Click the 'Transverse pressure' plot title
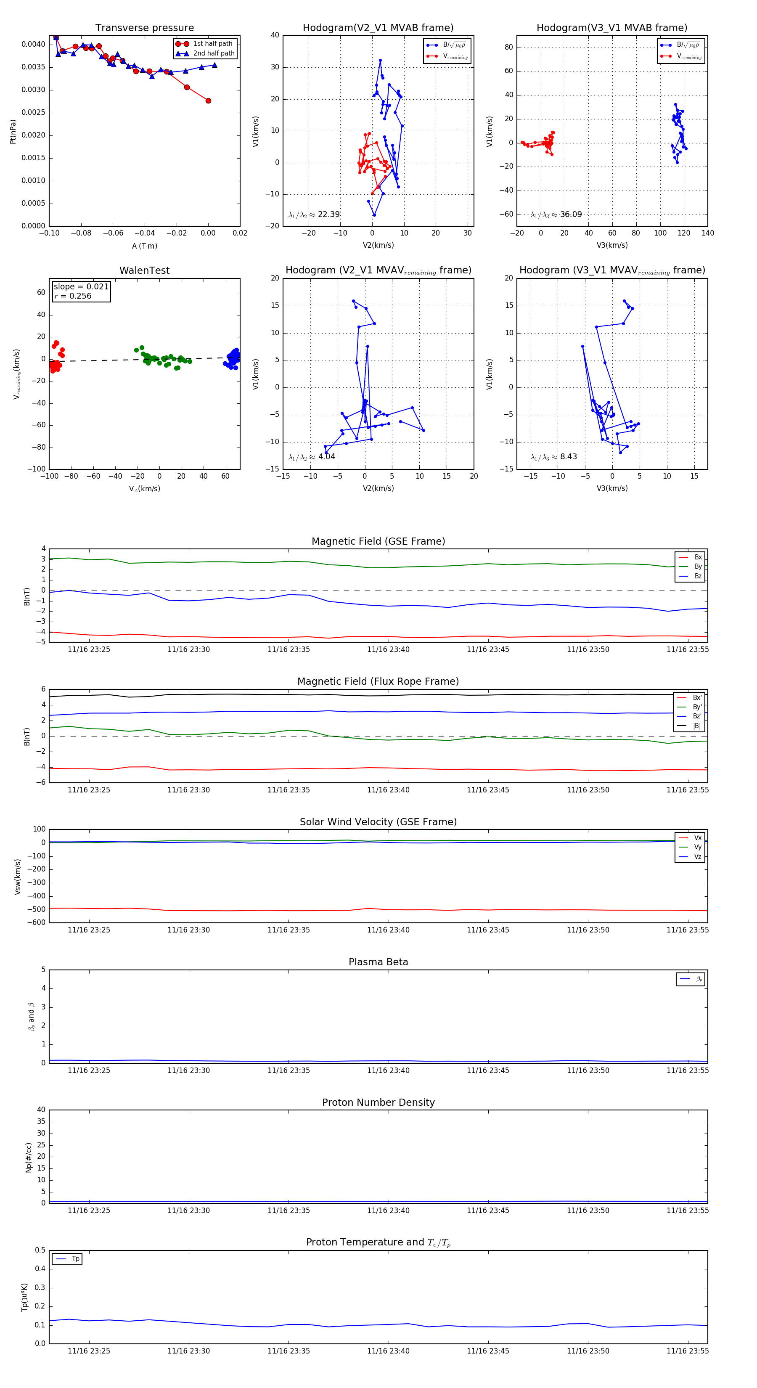Viewport: 757px width, 1388px height. click(x=144, y=28)
